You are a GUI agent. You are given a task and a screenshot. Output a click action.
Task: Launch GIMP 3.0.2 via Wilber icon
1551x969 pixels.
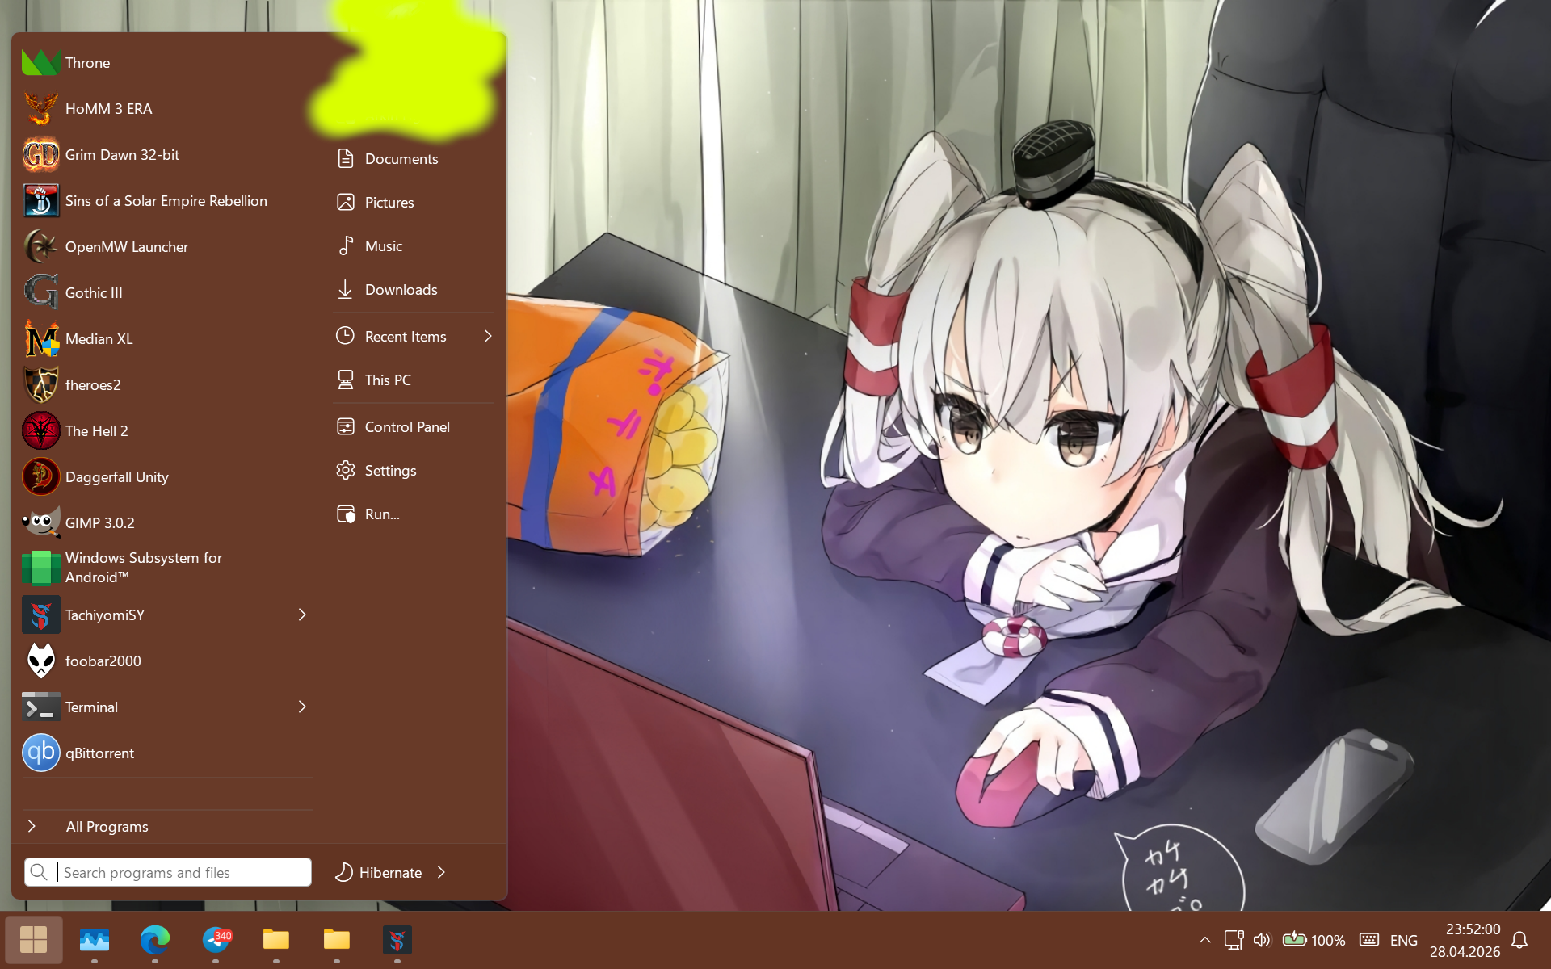40,523
